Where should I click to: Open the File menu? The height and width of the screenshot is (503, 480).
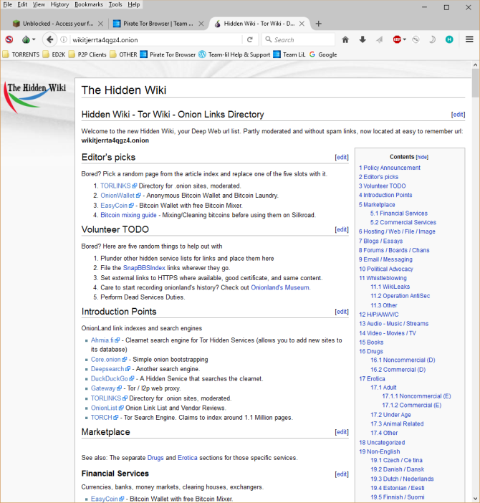coord(7,4)
